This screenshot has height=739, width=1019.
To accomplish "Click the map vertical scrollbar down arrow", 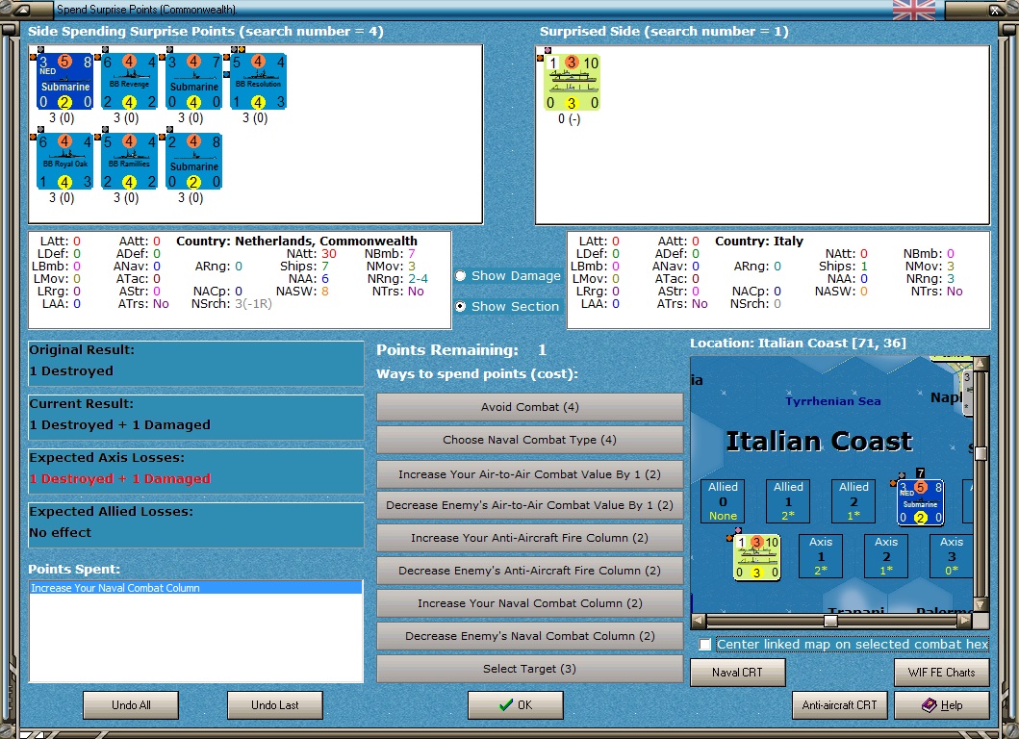I will 981,604.
